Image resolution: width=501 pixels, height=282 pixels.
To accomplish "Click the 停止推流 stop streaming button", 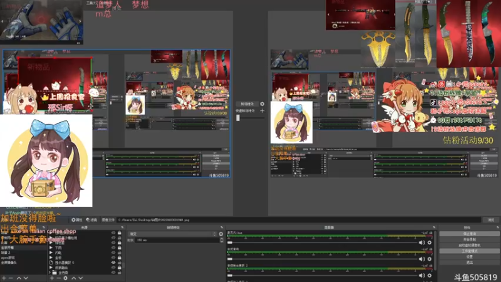I will coord(469,234).
